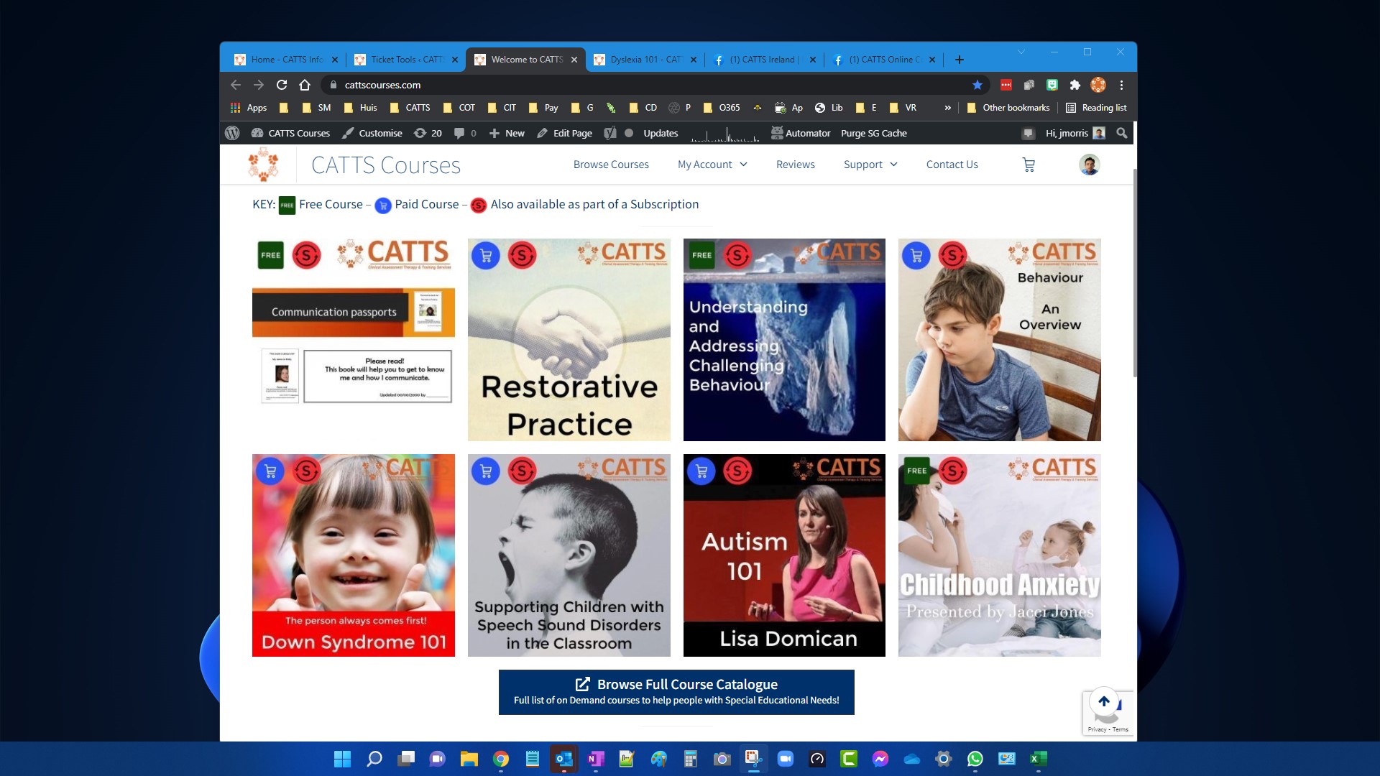Expand hidden bookmarks with double chevron

[x=947, y=108]
